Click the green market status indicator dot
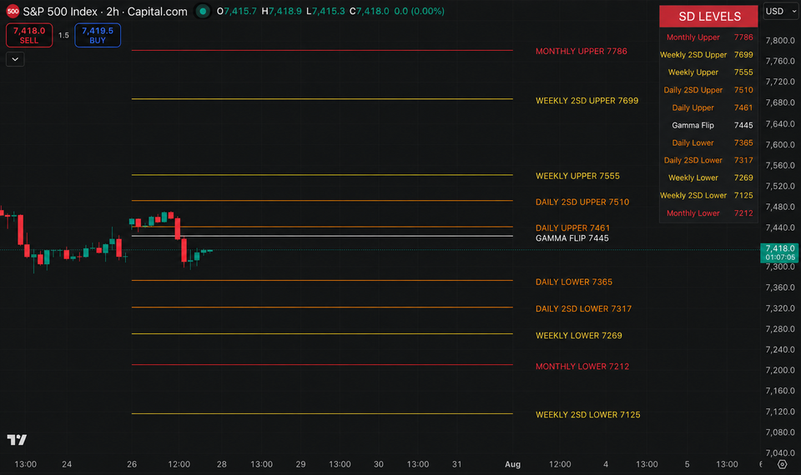 203,11
